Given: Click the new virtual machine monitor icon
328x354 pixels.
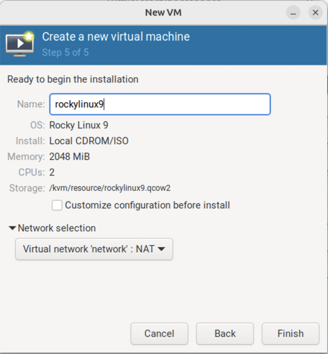Looking at the screenshot, I should [20, 43].
